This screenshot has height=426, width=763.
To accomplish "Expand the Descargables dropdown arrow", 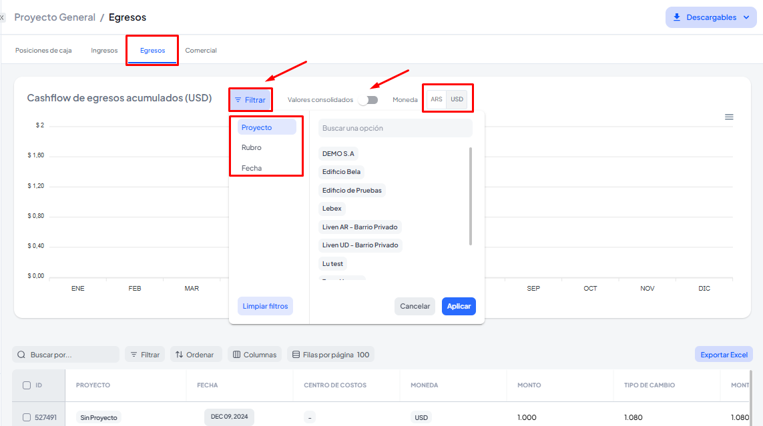I will tap(746, 17).
